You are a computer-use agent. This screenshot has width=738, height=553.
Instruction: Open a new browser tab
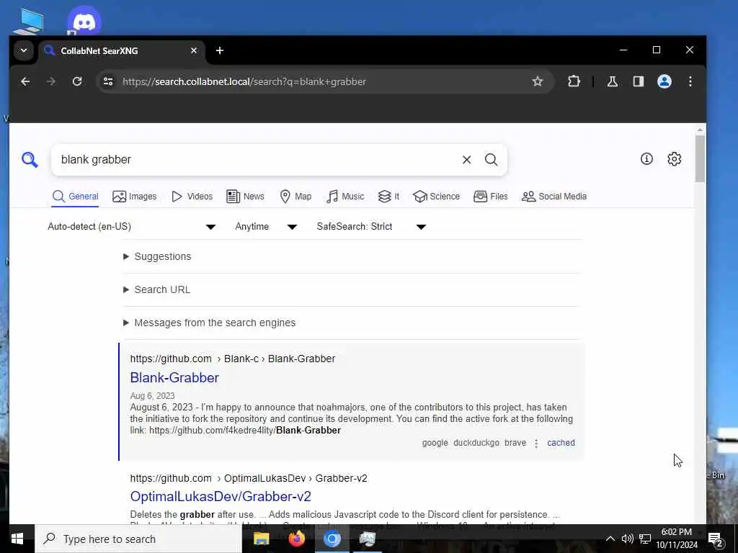pyautogui.click(x=220, y=50)
